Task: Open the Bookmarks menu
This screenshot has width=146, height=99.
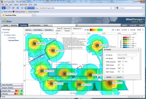Action: (x=24, y=4)
